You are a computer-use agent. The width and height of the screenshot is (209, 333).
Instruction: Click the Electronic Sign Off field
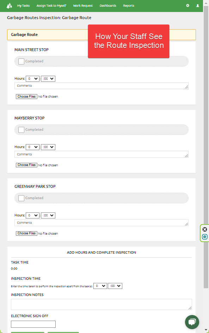(33, 324)
